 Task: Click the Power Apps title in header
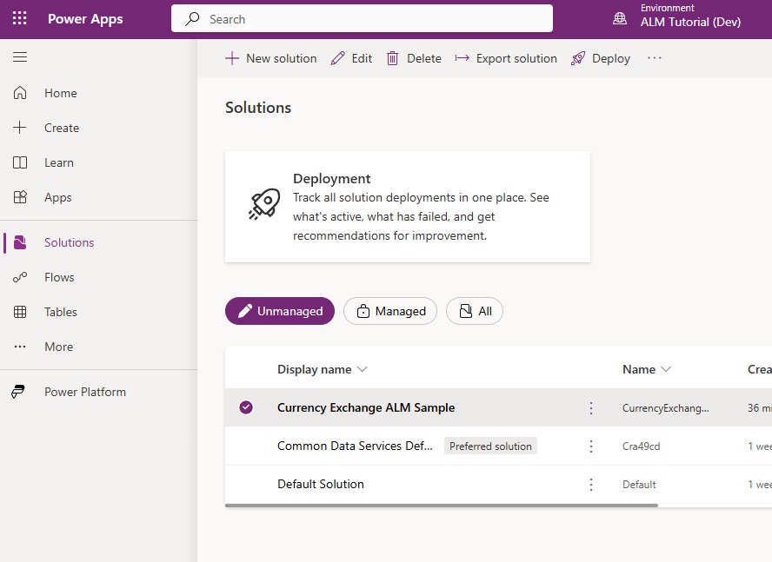click(x=85, y=19)
